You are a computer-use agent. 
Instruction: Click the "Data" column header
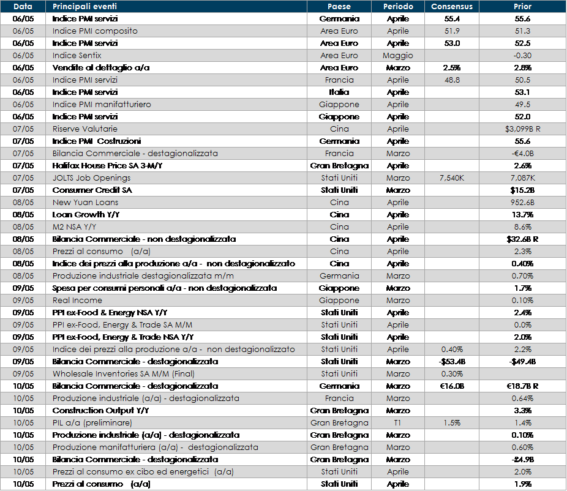pyautogui.click(x=23, y=7)
